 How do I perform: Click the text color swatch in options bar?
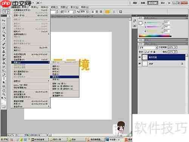pyautogui.click(x=107, y=12)
